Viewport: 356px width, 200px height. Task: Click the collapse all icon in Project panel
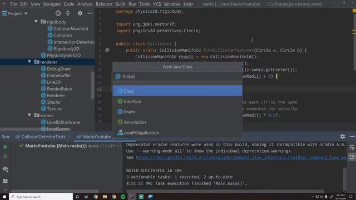(x=68, y=13)
